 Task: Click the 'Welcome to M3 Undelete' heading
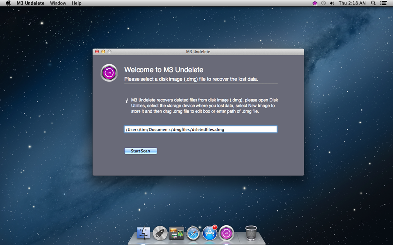click(164, 70)
